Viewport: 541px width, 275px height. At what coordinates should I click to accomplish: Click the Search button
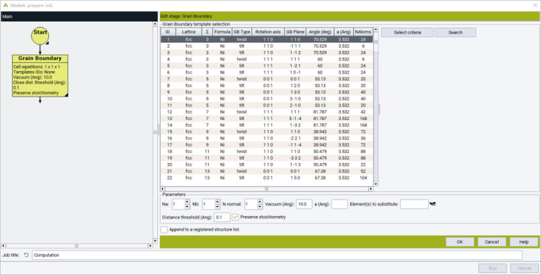point(455,32)
